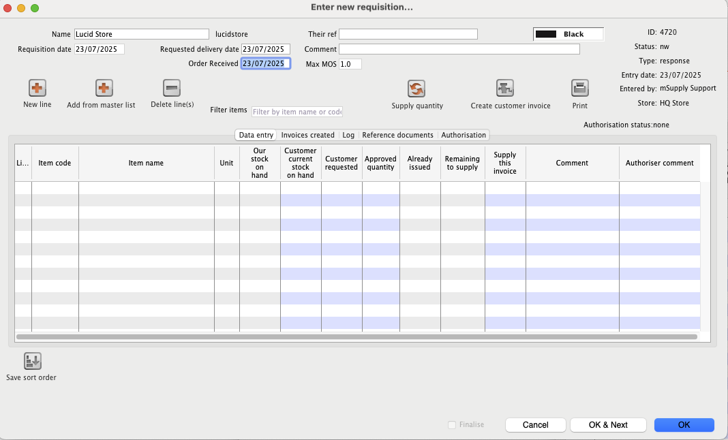Image resolution: width=728 pixels, height=440 pixels.
Task: Confirm with the blue OK button
Action: (x=684, y=425)
